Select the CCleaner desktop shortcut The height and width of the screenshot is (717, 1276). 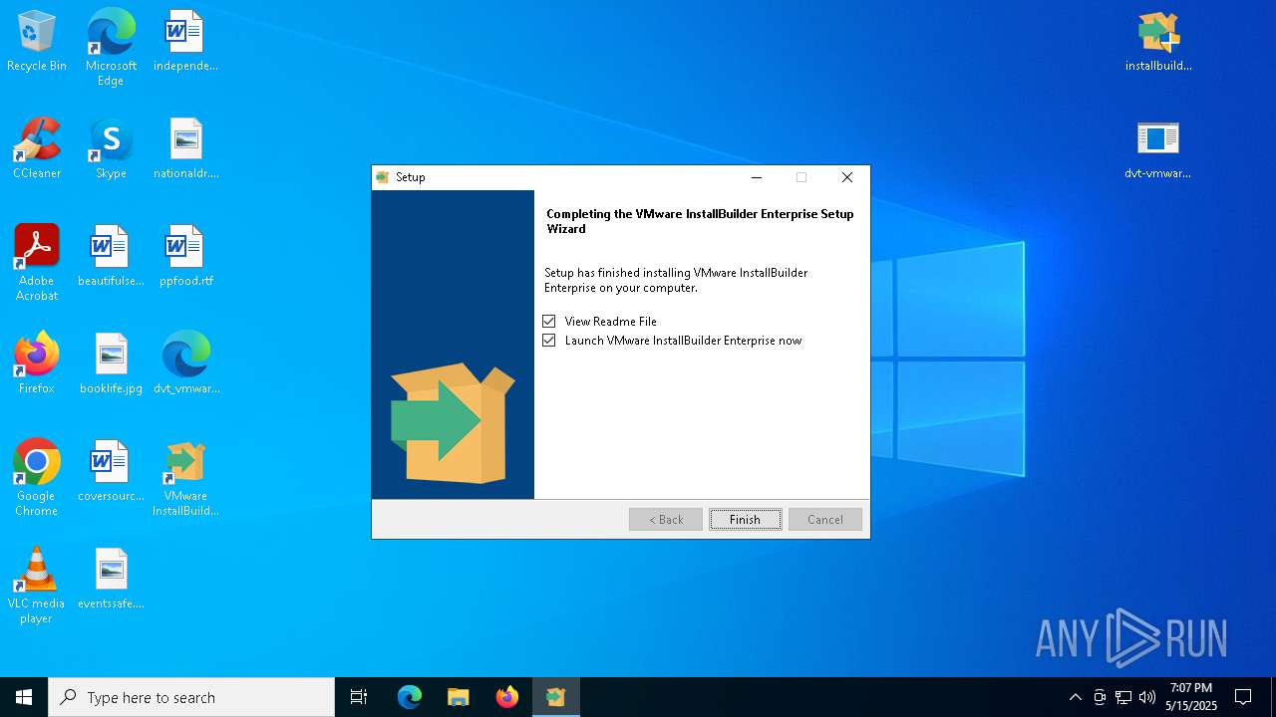coord(37,148)
